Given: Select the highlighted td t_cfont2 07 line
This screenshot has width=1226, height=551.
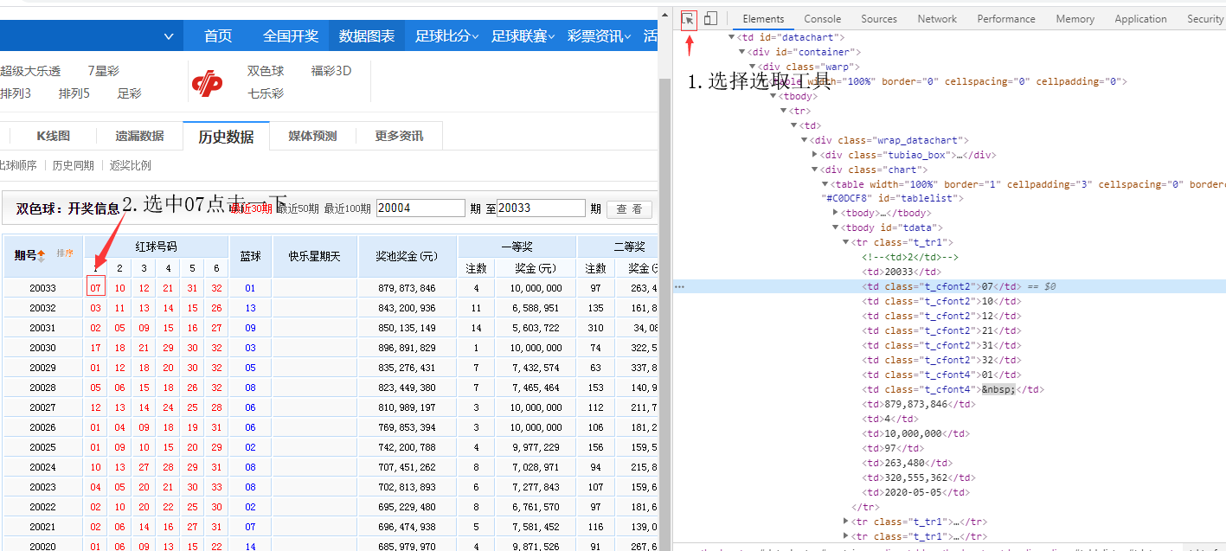Looking at the screenshot, I should (947, 286).
